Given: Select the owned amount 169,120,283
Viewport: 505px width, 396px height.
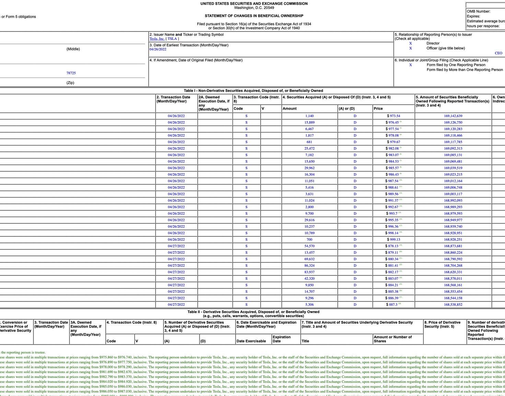Looking at the screenshot, I should (453, 129).
